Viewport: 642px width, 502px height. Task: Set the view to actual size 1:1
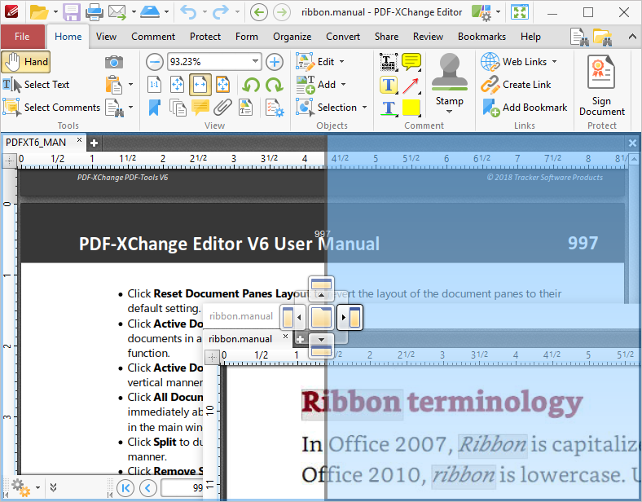[x=154, y=85]
